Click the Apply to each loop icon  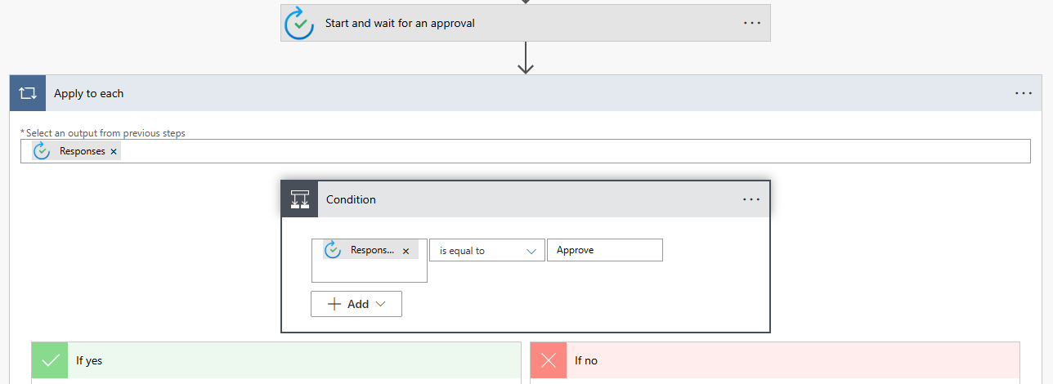click(x=28, y=93)
